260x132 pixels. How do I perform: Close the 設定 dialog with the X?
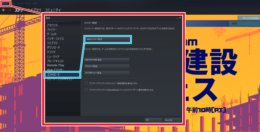pyautogui.click(x=180, y=18)
